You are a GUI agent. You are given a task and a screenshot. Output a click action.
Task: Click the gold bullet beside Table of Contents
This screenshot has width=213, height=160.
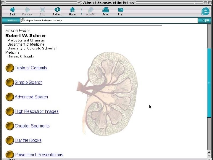(10, 68)
